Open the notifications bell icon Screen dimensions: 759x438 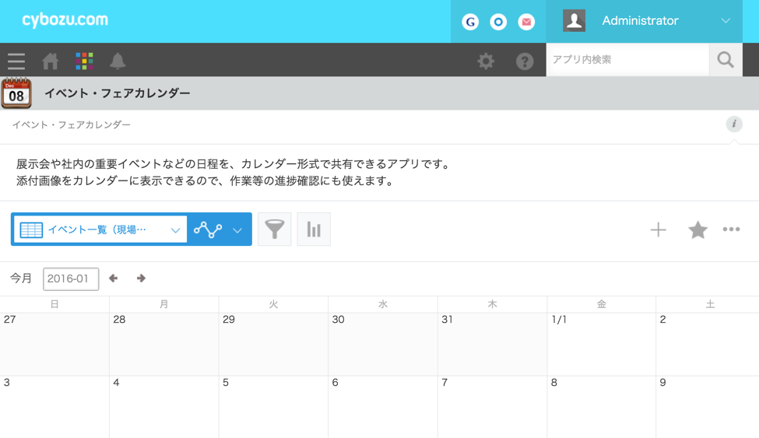coord(118,61)
